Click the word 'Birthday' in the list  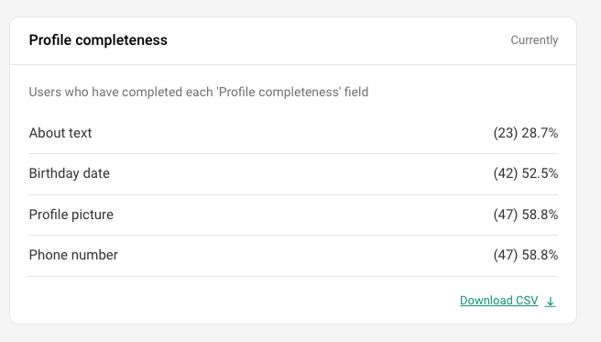(x=54, y=173)
